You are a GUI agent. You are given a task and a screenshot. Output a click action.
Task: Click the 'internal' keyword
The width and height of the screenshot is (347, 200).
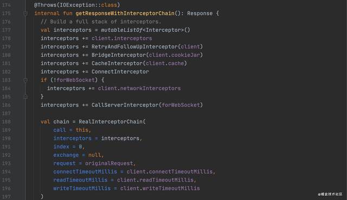47,14
